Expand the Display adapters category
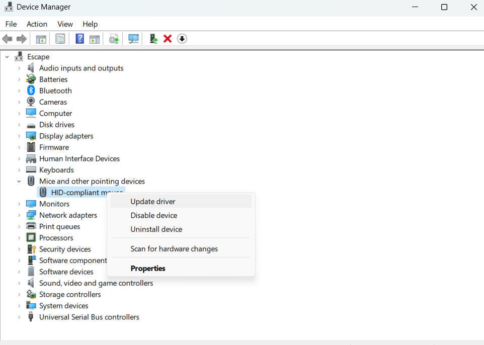Viewport: 484px width, 345px height. coord(19,136)
